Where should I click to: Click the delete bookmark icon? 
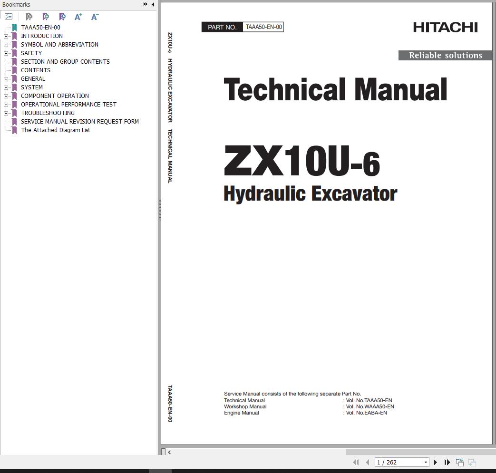[x=29, y=17]
